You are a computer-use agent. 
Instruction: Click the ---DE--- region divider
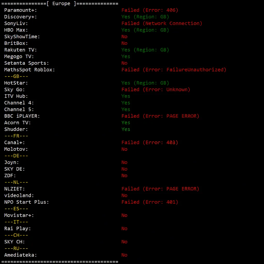[x=16, y=156]
